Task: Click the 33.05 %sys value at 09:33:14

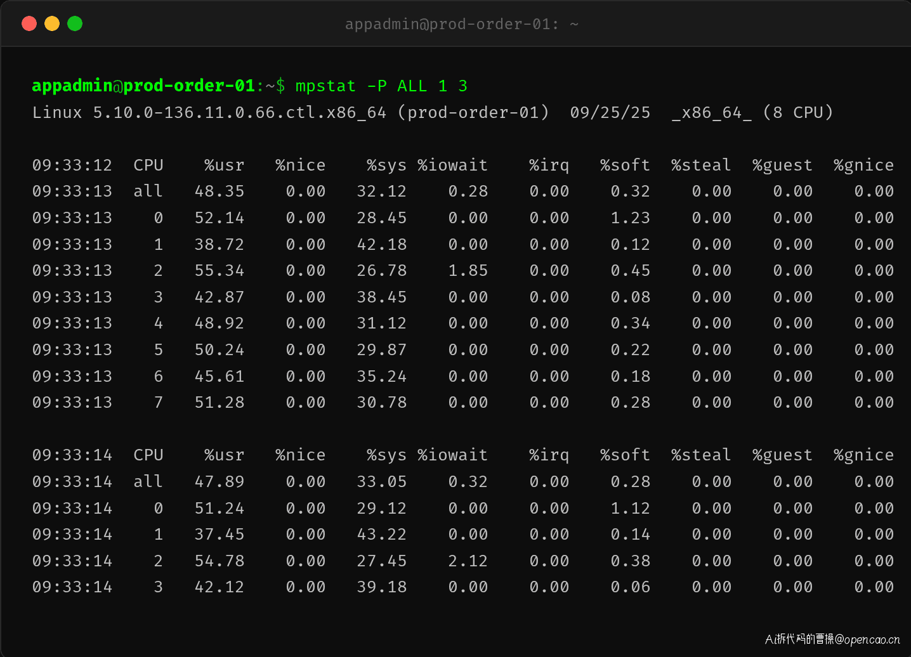Action: point(381,481)
